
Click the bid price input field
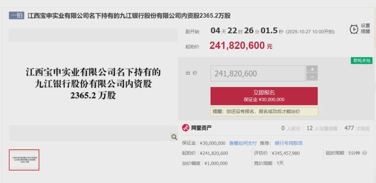click(258, 73)
